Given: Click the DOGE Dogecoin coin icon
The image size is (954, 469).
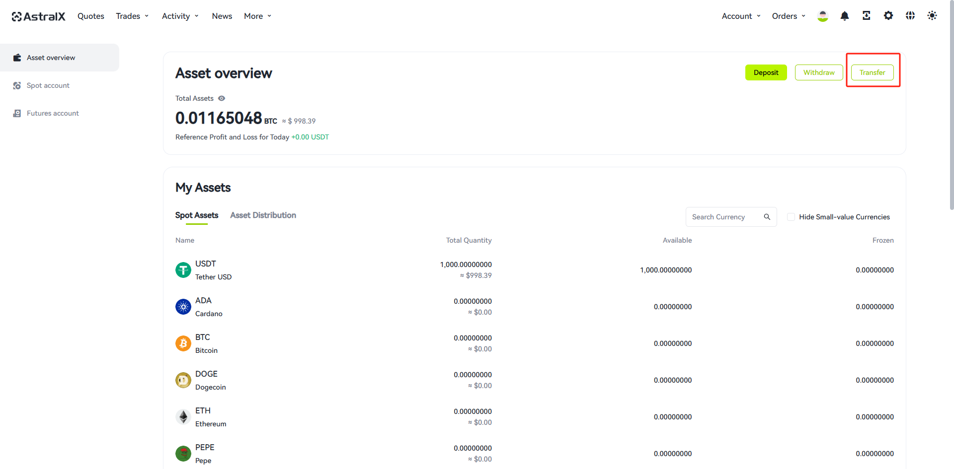Looking at the screenshot, I should pyautogui.click(x=183, y=380).
